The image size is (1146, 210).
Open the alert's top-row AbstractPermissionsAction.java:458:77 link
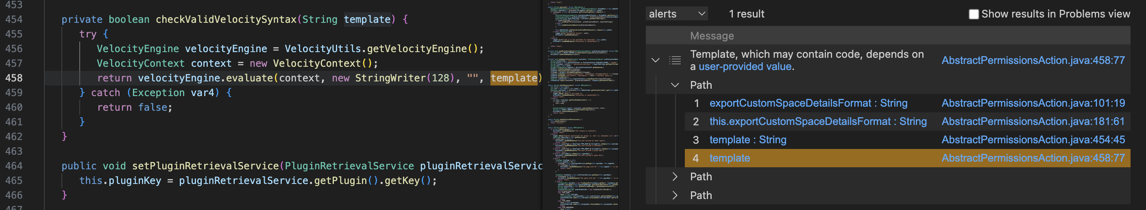coord(1033,61)
